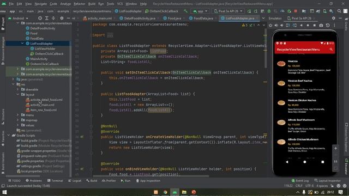
Task: Open the File menu
Action: coord(11,4)
